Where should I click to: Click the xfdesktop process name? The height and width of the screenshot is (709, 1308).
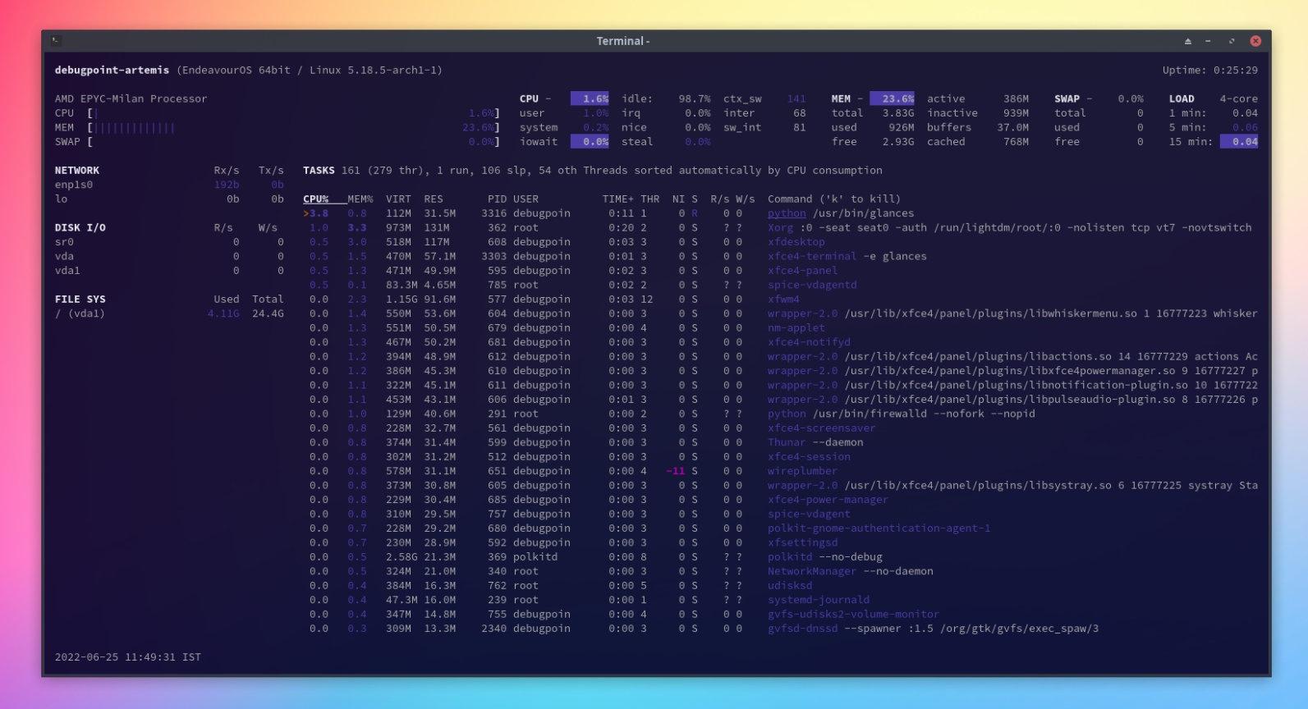click(796, 242)
